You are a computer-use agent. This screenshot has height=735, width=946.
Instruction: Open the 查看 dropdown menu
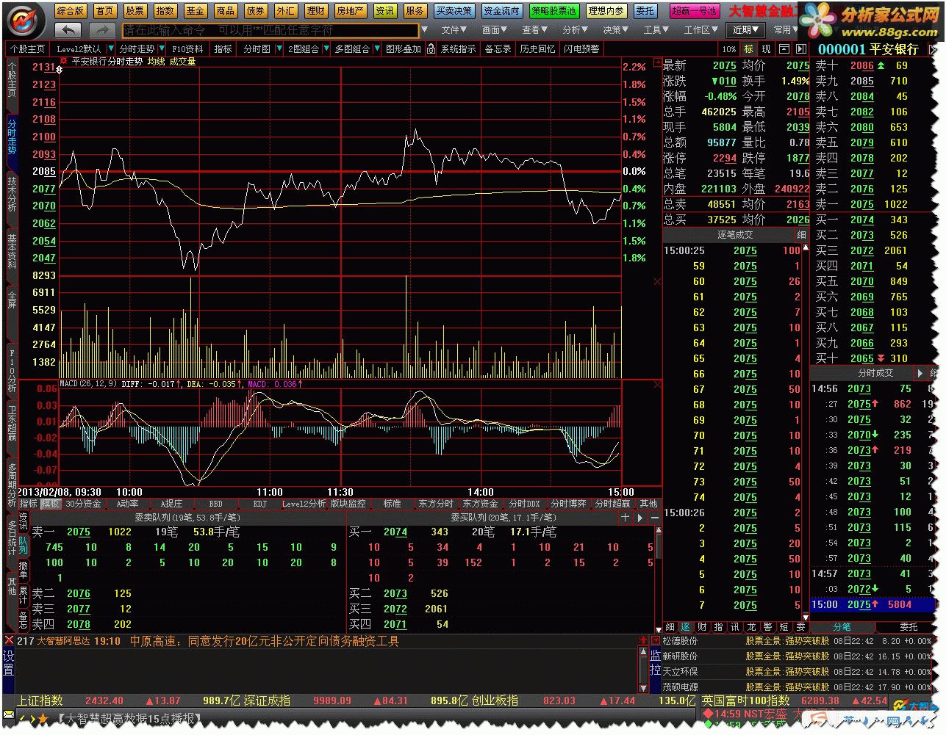535,30
